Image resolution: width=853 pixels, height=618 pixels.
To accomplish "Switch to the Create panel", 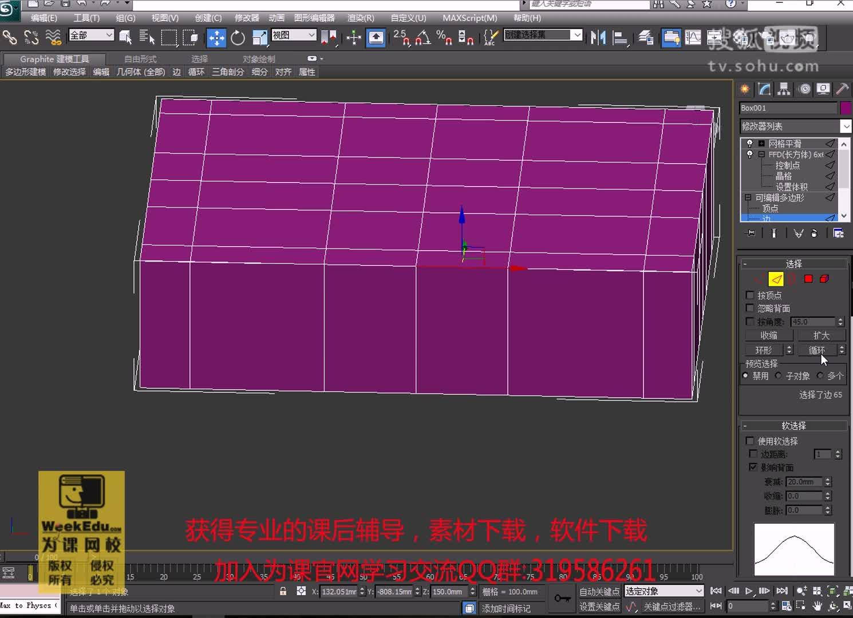I will [x=744, y=89].
